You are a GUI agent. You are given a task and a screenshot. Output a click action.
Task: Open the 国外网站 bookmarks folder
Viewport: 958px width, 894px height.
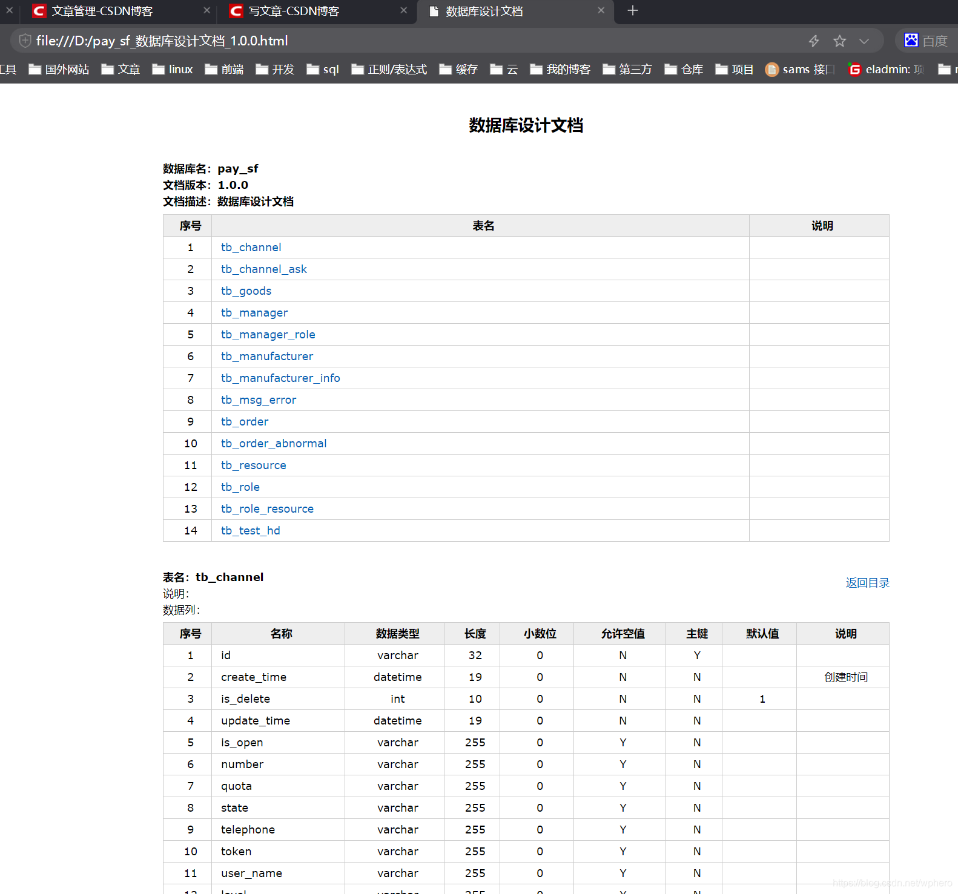pyautogui.click(x=59, y=70)
